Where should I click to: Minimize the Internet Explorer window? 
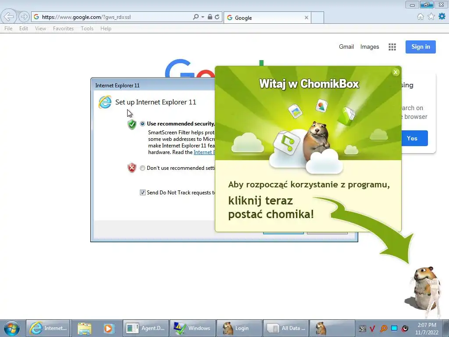click(x=412, y=4)
